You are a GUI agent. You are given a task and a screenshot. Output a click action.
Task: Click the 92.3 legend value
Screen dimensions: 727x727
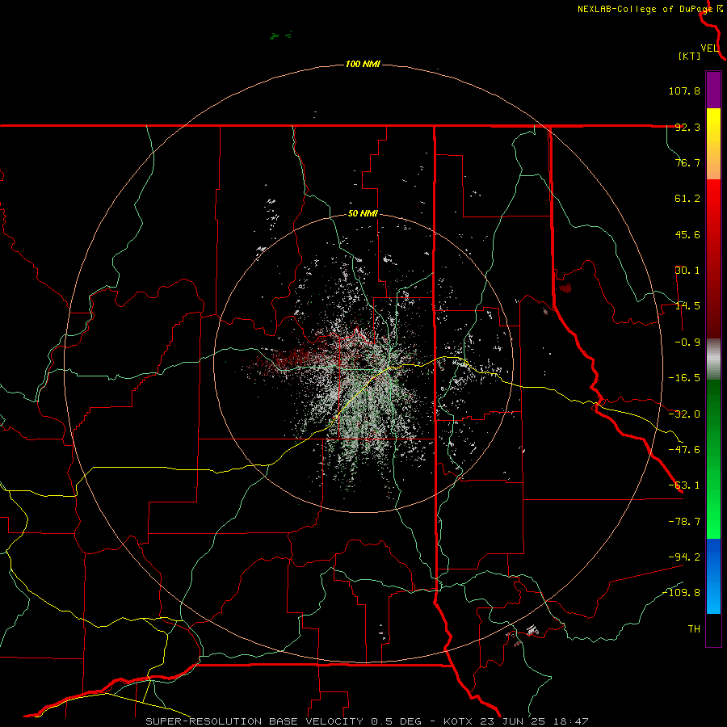tap(687, 127)
